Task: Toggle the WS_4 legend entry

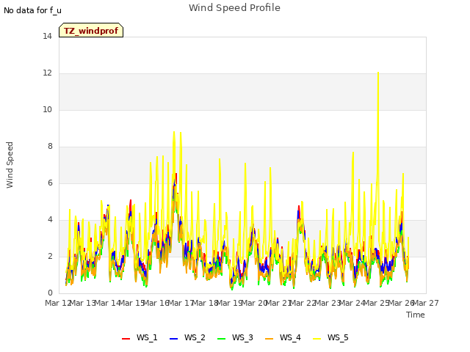Action: (283, 337)
